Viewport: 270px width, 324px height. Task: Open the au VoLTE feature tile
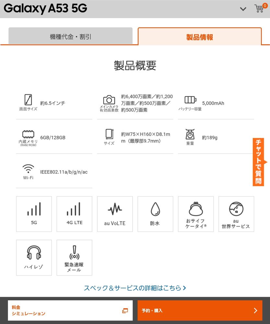coord(115,214)
